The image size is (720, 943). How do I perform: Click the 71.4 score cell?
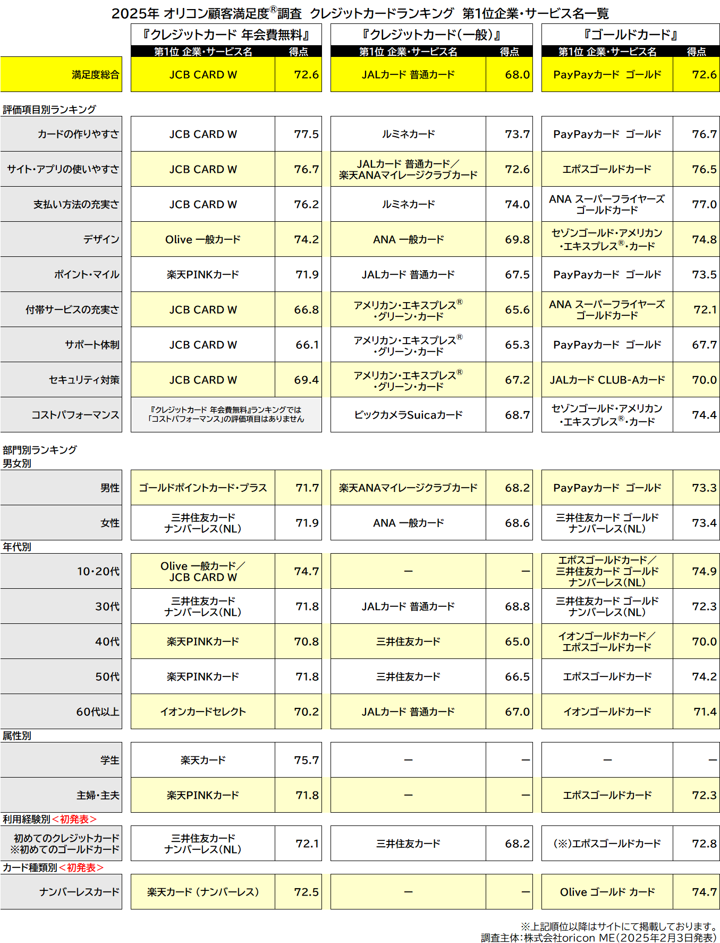696,712
